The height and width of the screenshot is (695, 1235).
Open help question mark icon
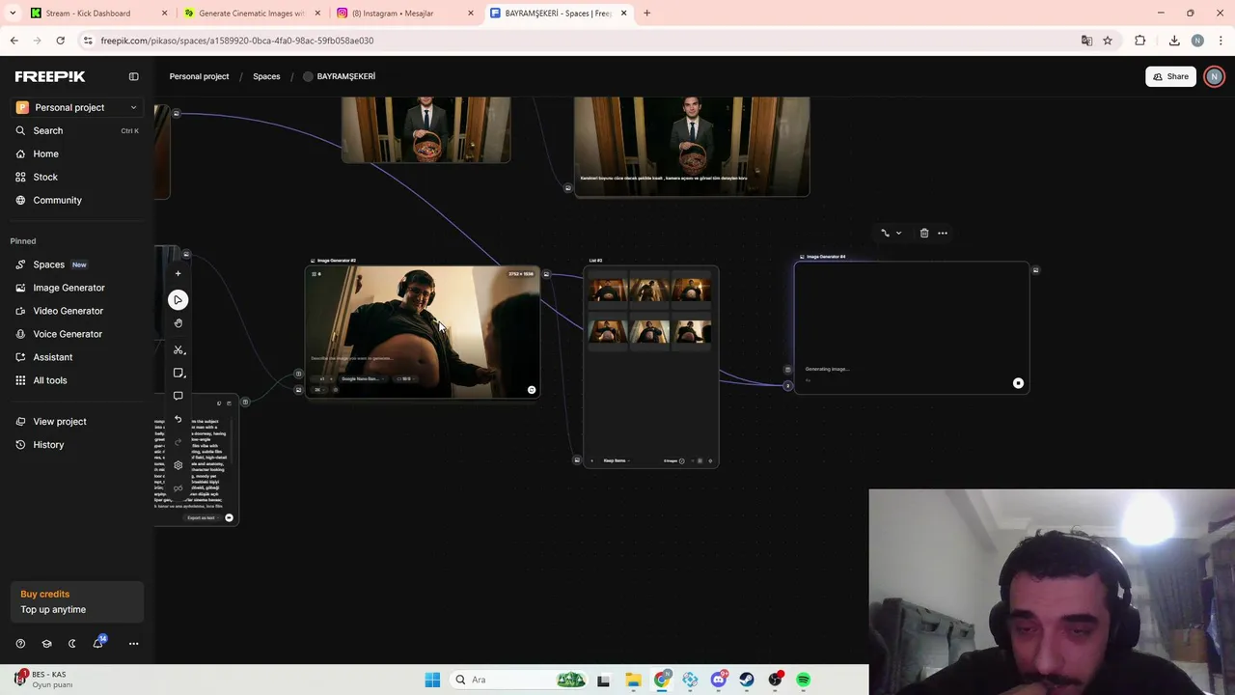coord(20,644)
